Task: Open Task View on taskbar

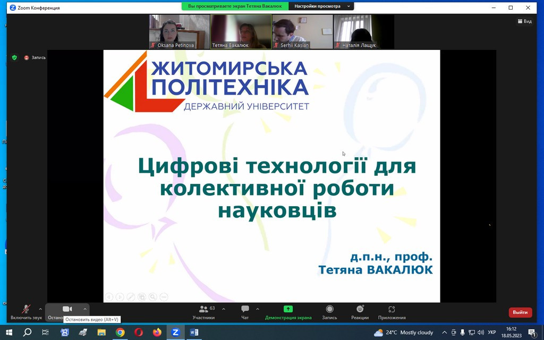Action: [x=46, y=333]
